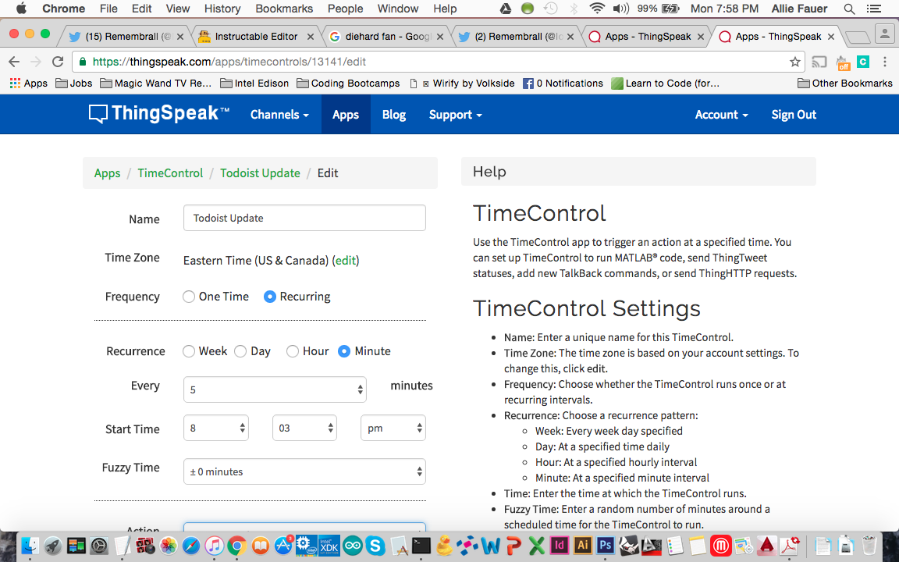Open the Coding Bootcamps bookmark folder
The image size is (899, 562).
[349, 84]
